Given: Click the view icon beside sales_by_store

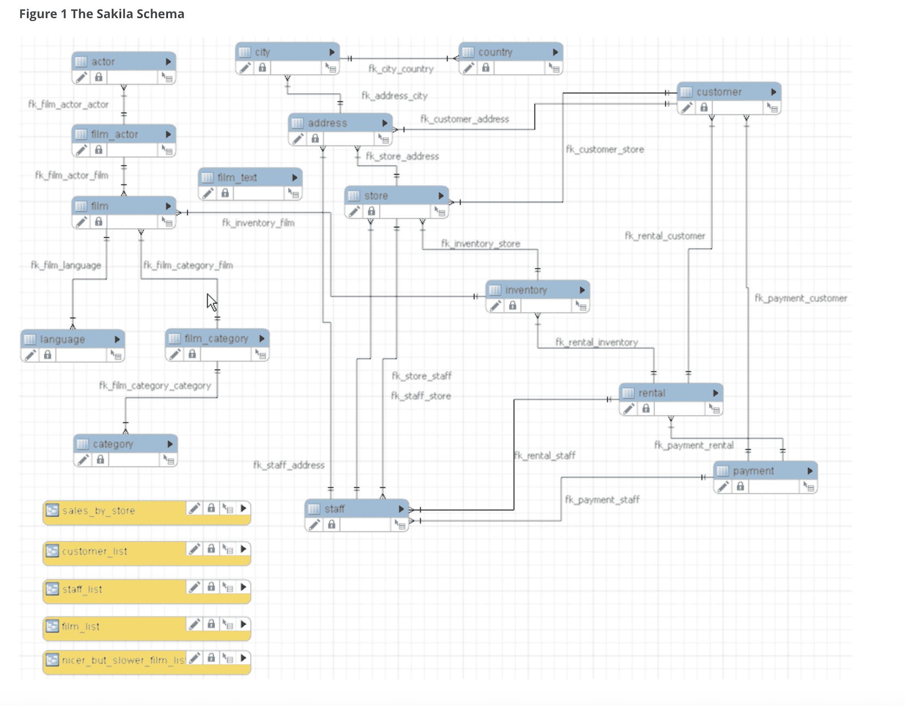Looking at the screenshot, I should [x=52, y=510].
